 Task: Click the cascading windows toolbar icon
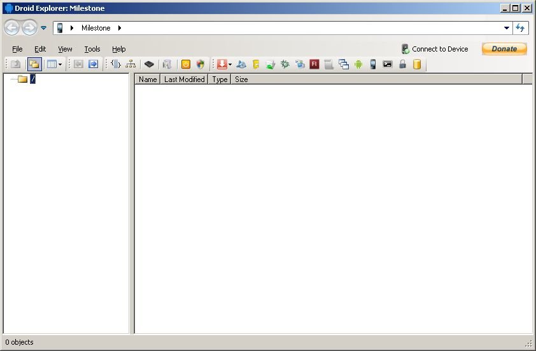point(344,64)
